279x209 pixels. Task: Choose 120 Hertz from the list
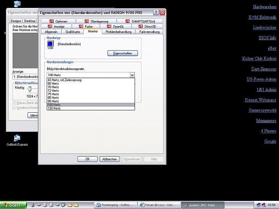click(91, 108)
